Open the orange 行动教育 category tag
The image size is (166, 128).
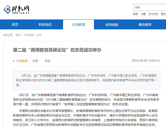pyautogui.click(x=22, y=61)
